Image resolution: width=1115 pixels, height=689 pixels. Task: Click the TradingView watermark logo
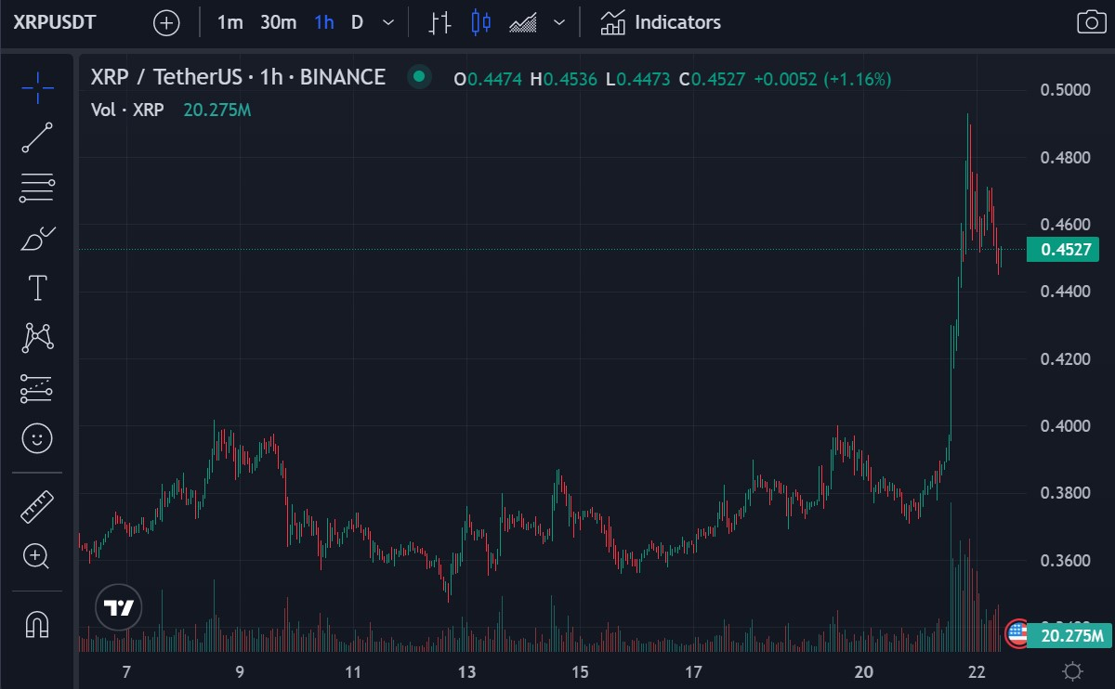(x=118, y=607)
